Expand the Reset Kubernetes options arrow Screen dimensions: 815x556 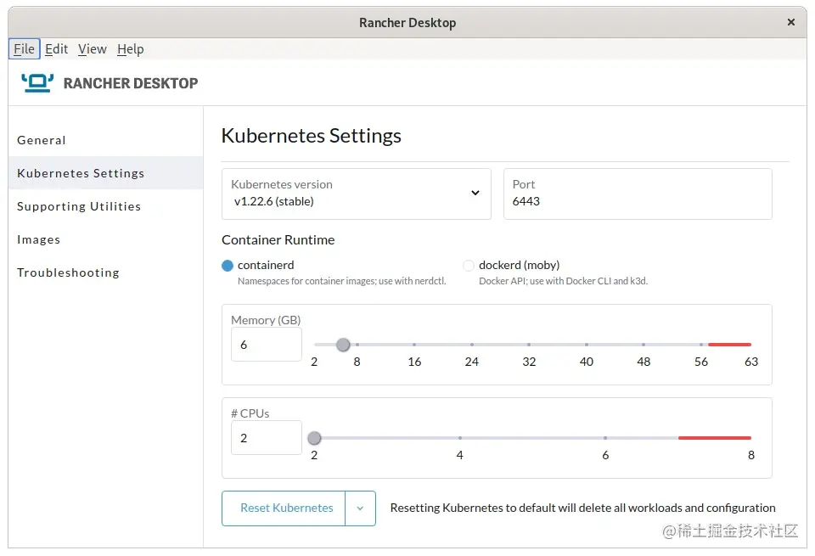[360, 508]
